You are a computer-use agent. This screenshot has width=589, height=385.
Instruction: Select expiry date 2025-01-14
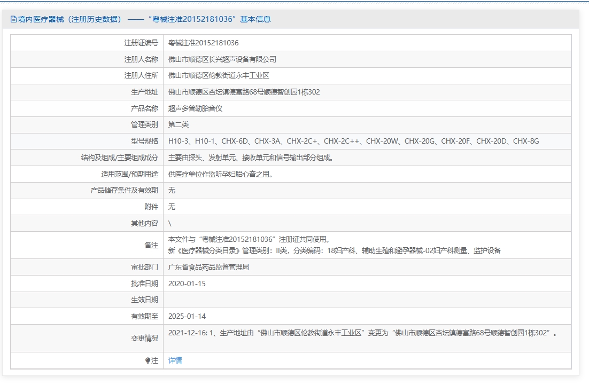(x=187, y=316)
